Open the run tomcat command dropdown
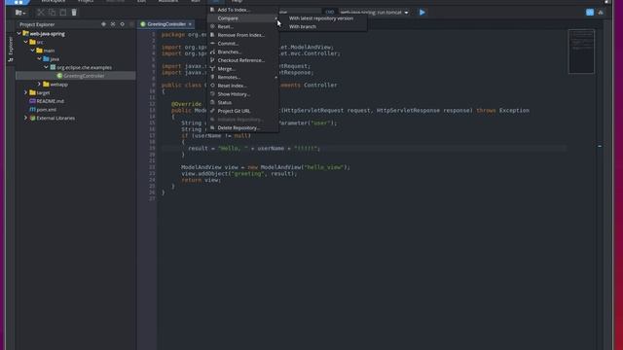The image size is (623, 350). point(374,13)
